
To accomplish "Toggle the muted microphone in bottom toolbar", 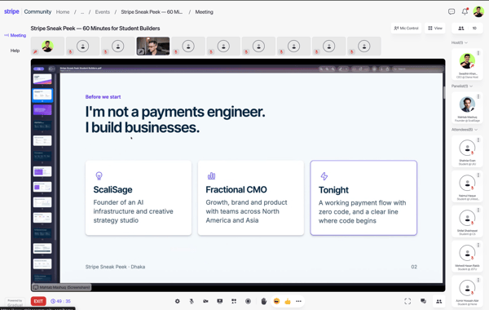I will (192, 301).
